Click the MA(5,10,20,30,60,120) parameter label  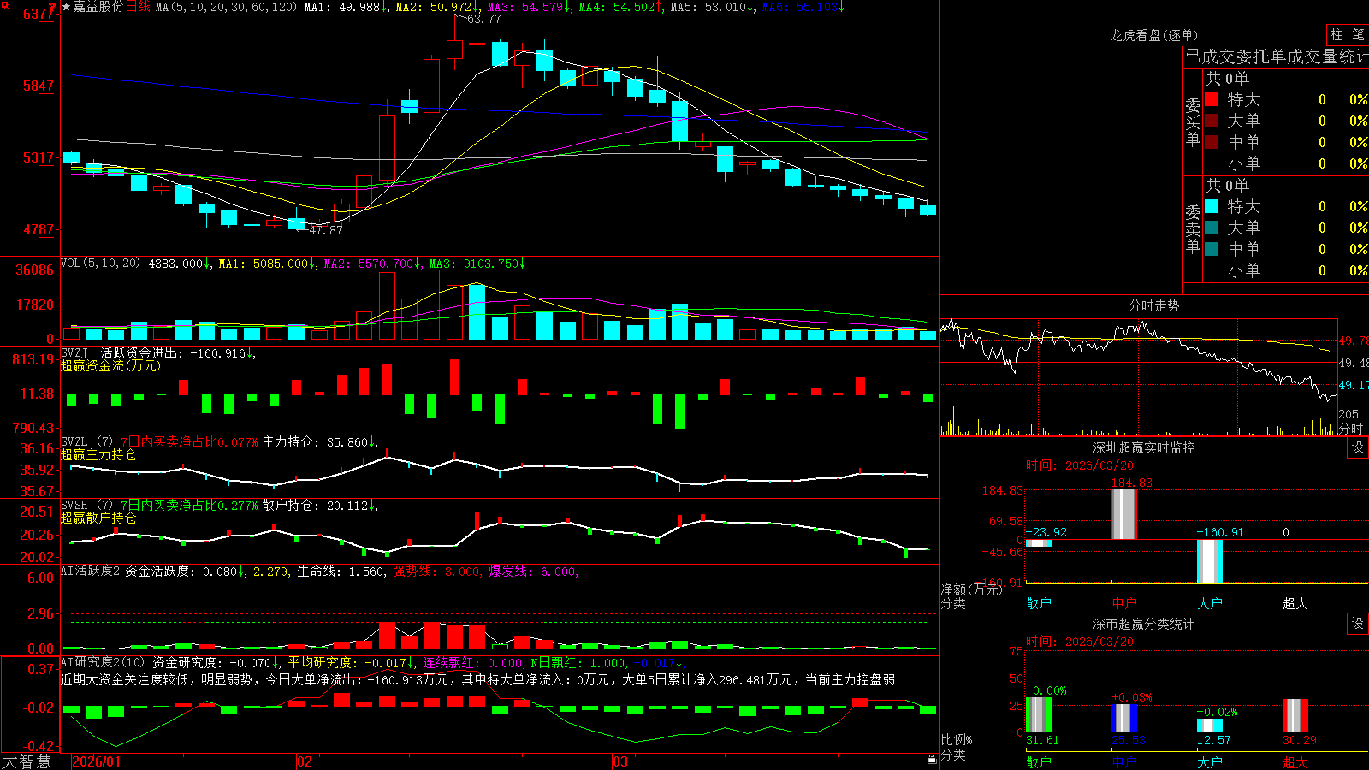(226, 7)
